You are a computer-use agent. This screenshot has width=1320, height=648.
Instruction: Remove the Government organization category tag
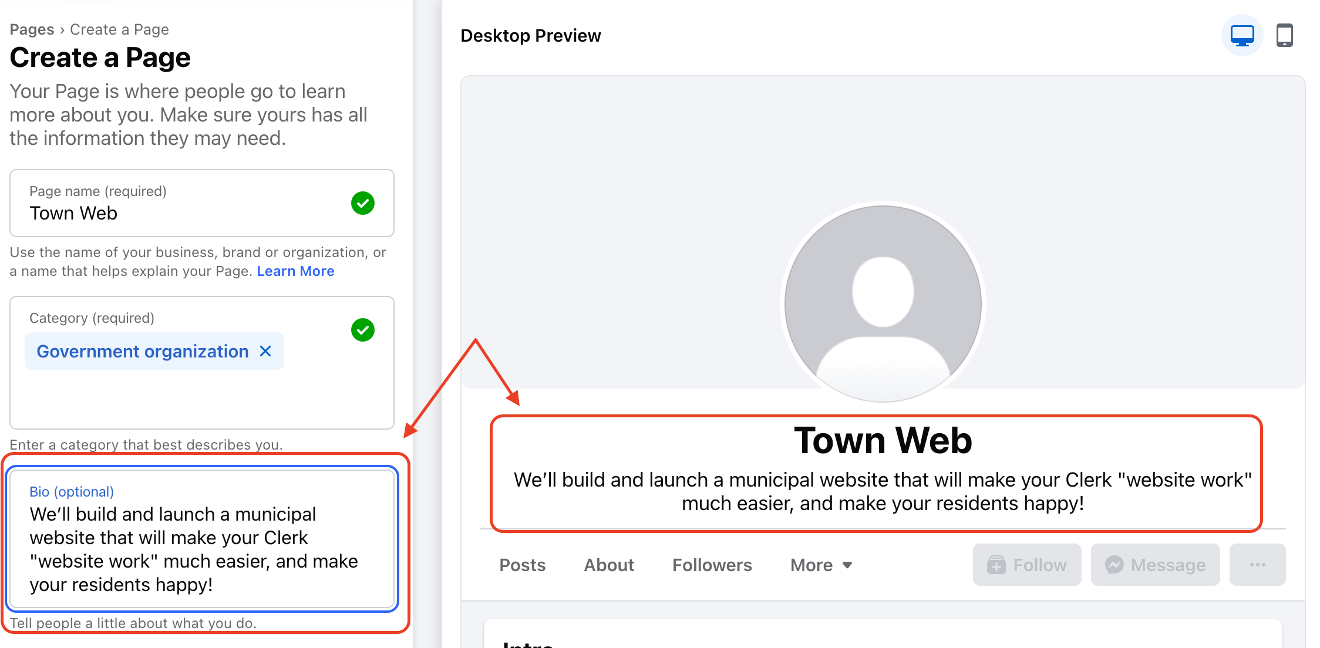point(265,351)
